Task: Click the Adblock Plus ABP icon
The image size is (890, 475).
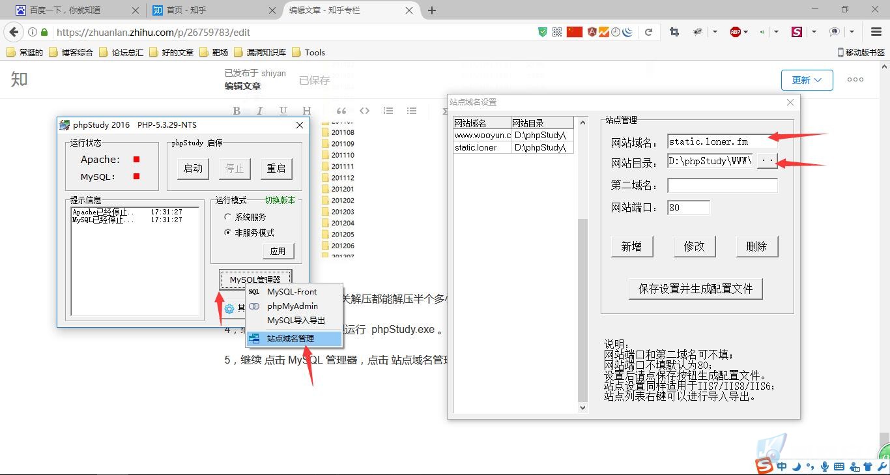Action: [x=736, y=32]
